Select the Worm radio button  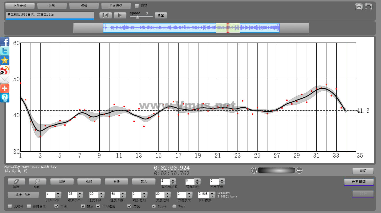(x=174, y=206)
